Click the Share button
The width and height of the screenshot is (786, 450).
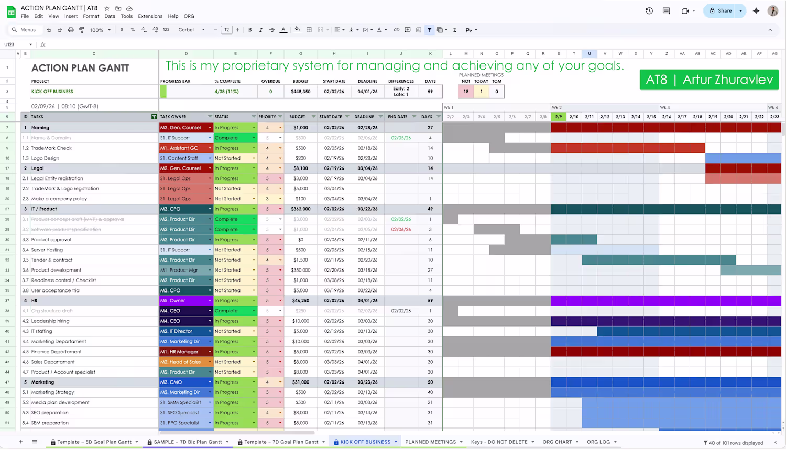pyautogui.click(x=720, y=10)
